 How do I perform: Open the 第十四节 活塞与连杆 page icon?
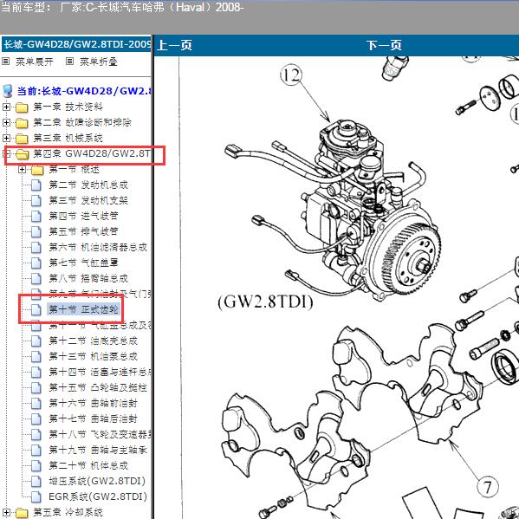[x=36, y=372]
